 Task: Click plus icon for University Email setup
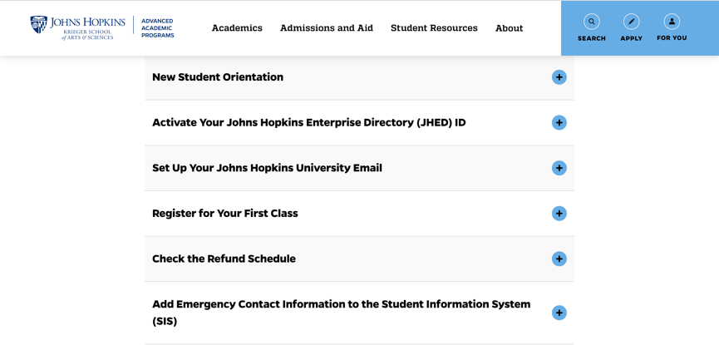559,168
